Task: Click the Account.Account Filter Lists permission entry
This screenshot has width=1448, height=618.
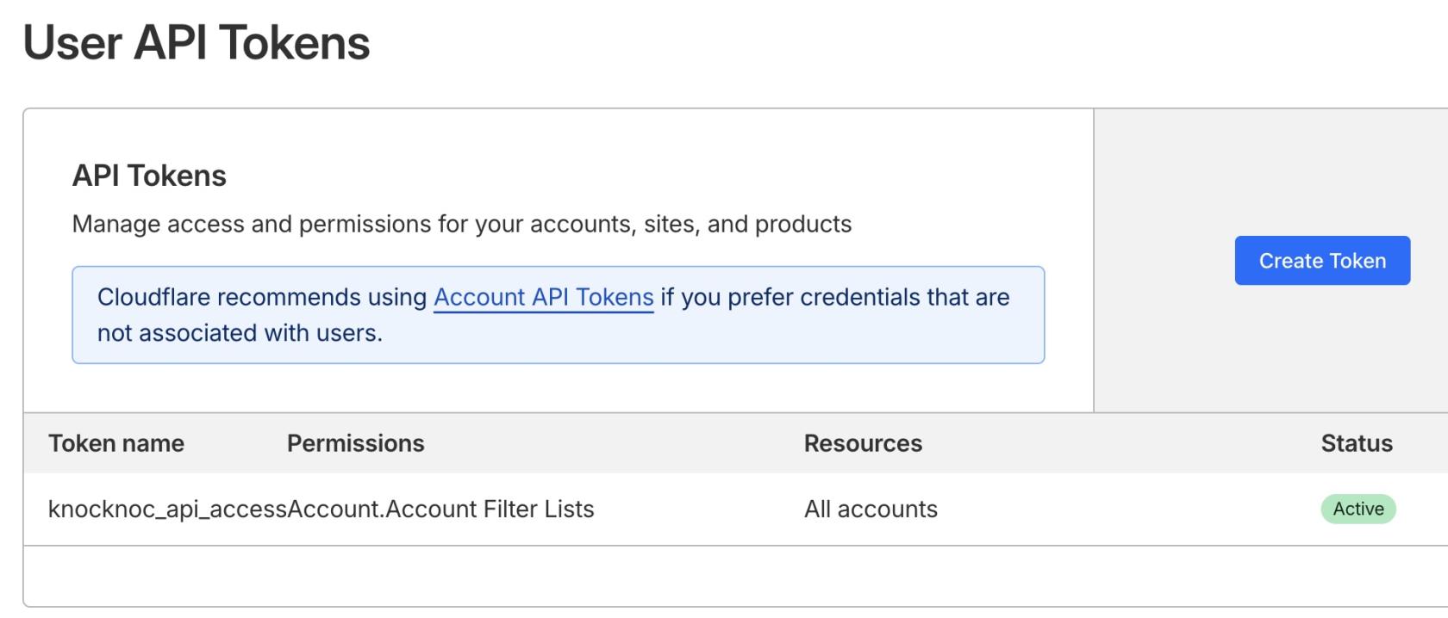Action: (441, 509)
